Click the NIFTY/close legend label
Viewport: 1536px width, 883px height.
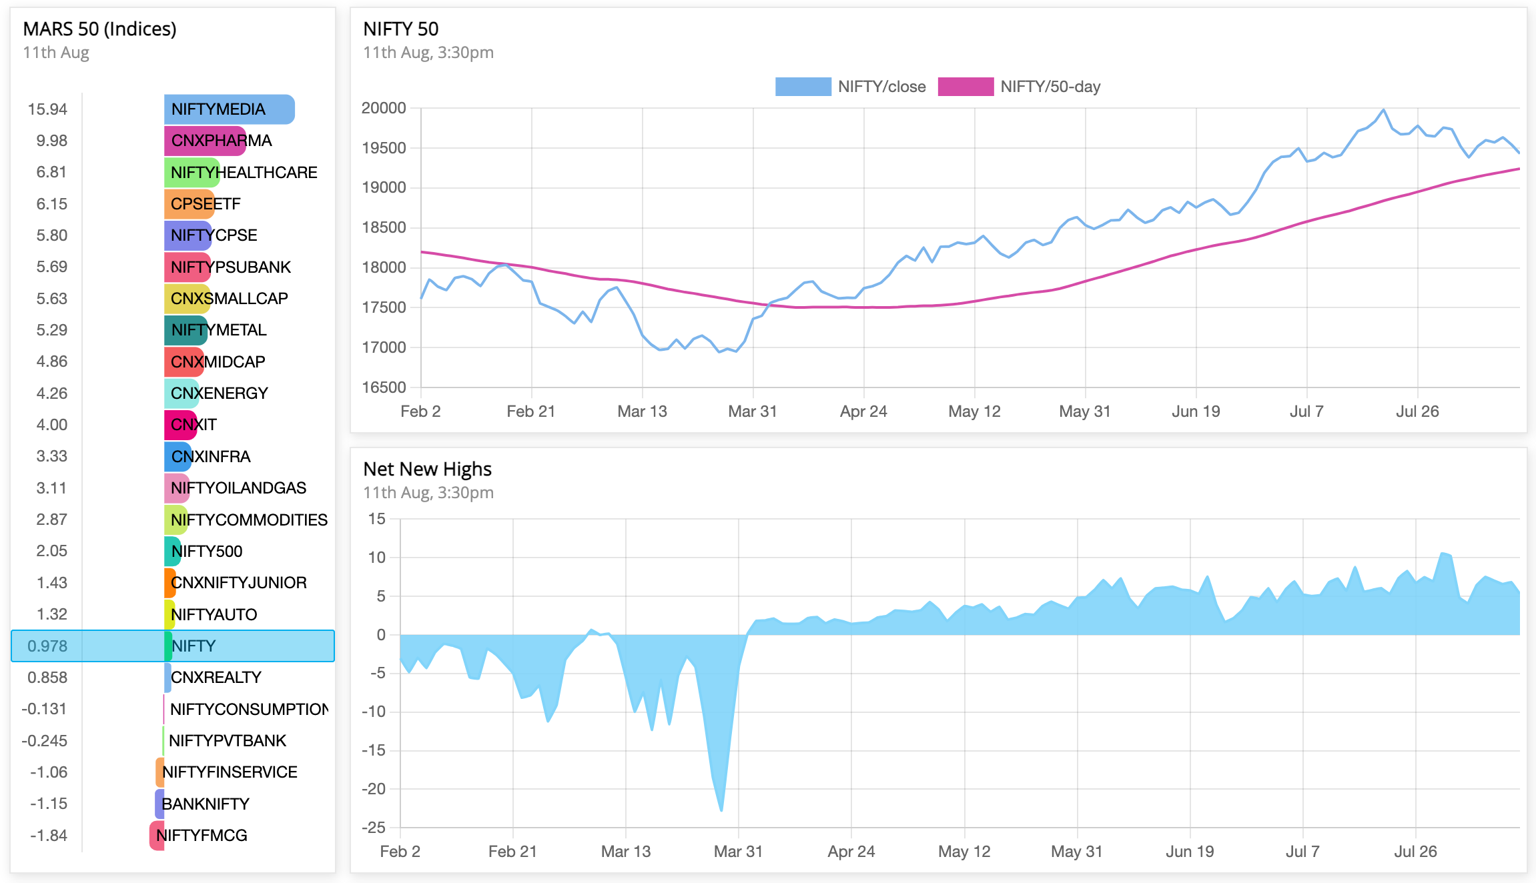881,87
